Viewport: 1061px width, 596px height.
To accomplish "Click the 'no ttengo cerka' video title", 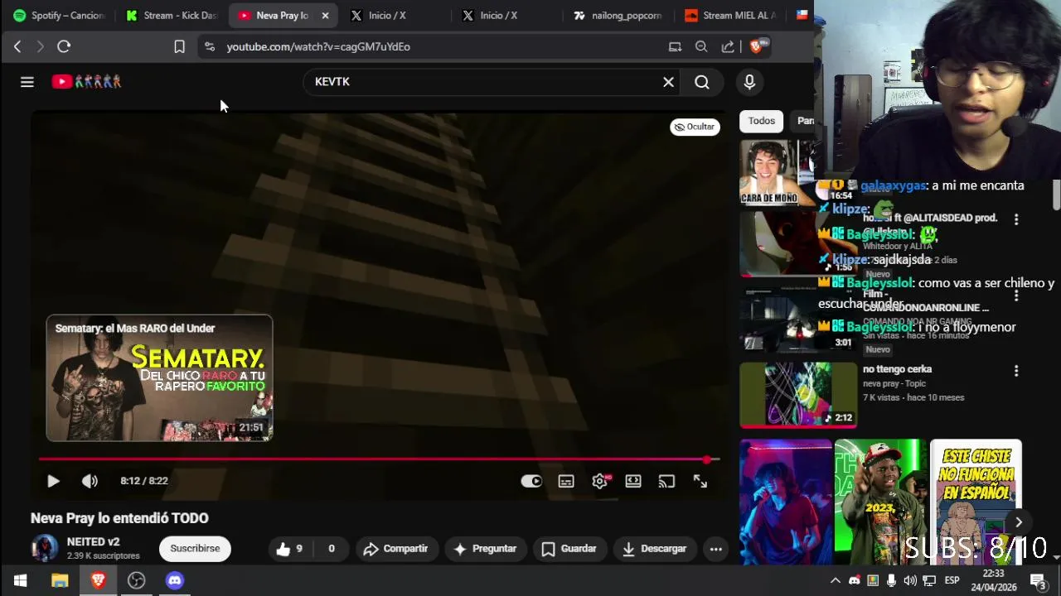I will pos(897,369).
